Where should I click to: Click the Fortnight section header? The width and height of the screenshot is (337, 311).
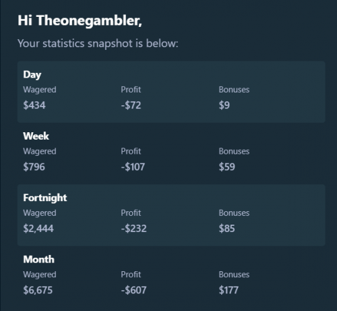tap(45, 198)
